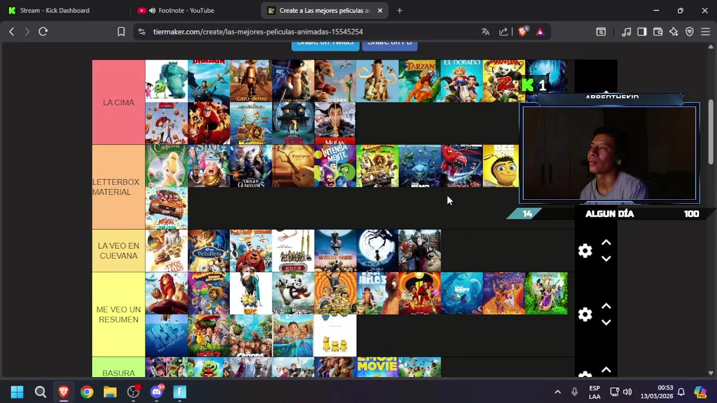Toggle the browser sidebar panel icon
717x403 pixels.
(642, 32)
